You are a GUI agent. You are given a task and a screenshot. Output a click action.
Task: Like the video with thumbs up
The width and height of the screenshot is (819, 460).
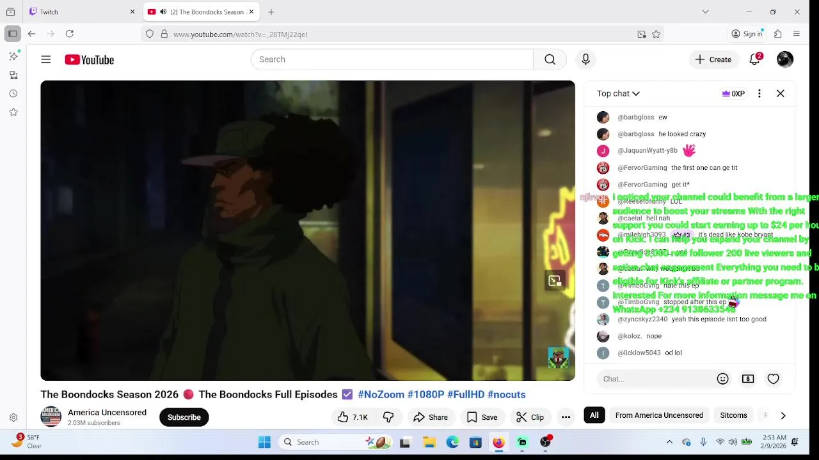353,417
